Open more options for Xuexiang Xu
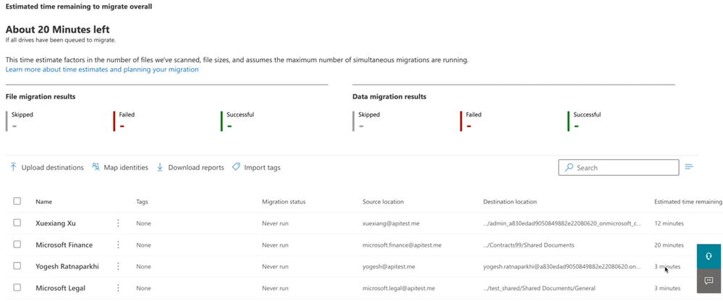This screenshot has width=723, height=301. 118,224
